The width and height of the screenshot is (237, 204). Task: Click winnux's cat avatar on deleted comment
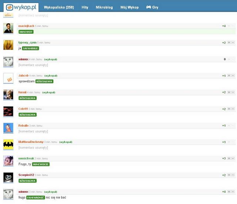8,61
